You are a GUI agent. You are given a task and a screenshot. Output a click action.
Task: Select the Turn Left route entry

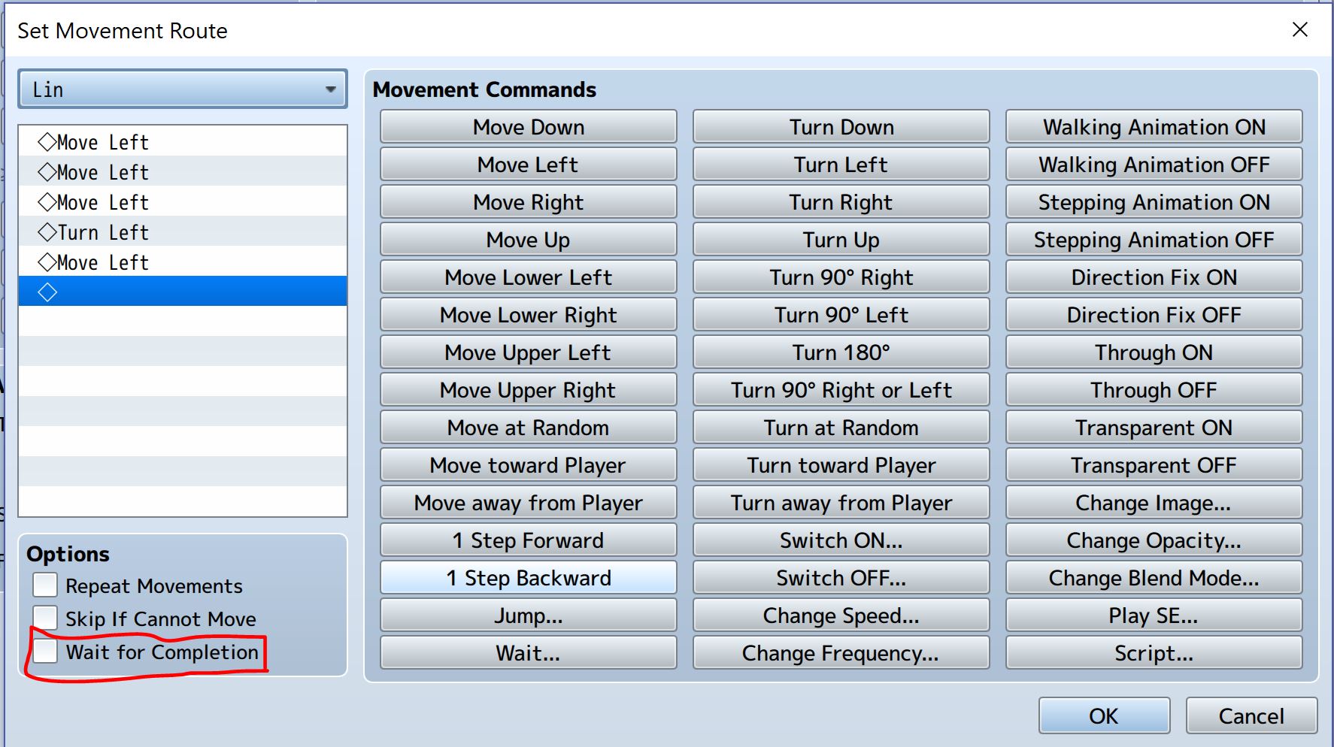tap(103, 232)
